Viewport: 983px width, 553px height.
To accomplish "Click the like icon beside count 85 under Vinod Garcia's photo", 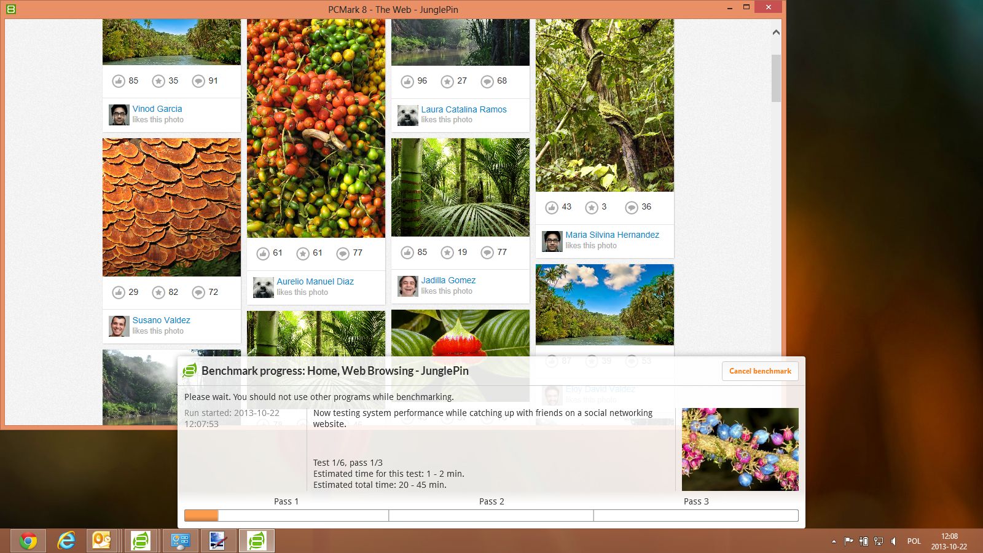I will click(x=119, y=81).
